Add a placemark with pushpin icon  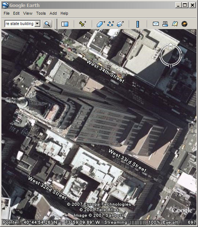click(82, 24)
